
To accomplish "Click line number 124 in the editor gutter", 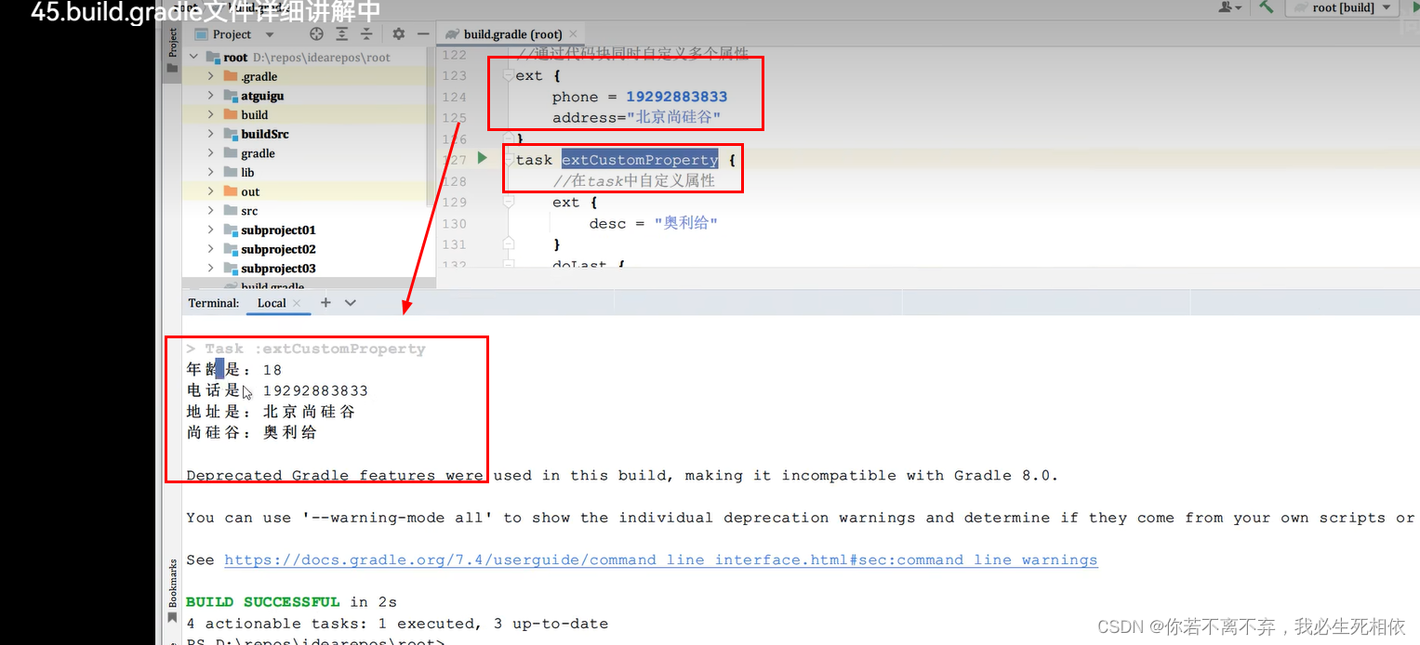I will [455, 97].
